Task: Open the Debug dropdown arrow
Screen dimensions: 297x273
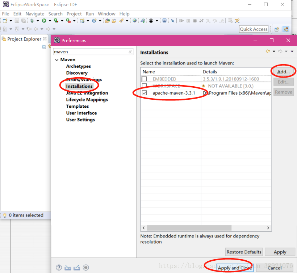Action: coord(38,21)
